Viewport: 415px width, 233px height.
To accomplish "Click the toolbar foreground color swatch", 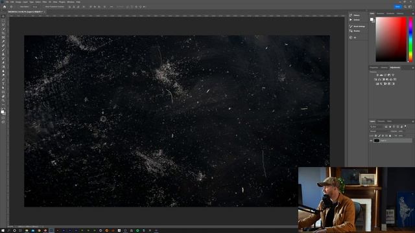I will (x=3, y=112).
